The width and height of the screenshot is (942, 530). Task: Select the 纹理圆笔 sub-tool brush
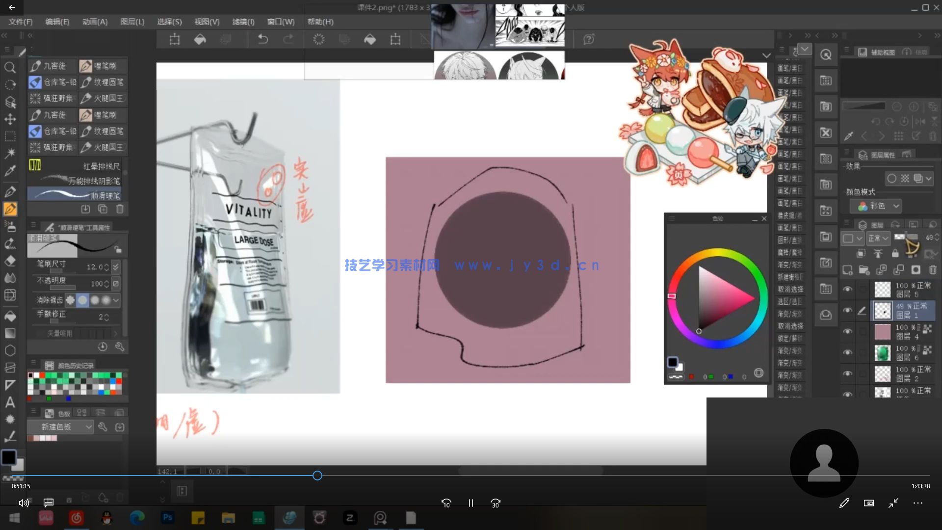(x=103, y=82)
